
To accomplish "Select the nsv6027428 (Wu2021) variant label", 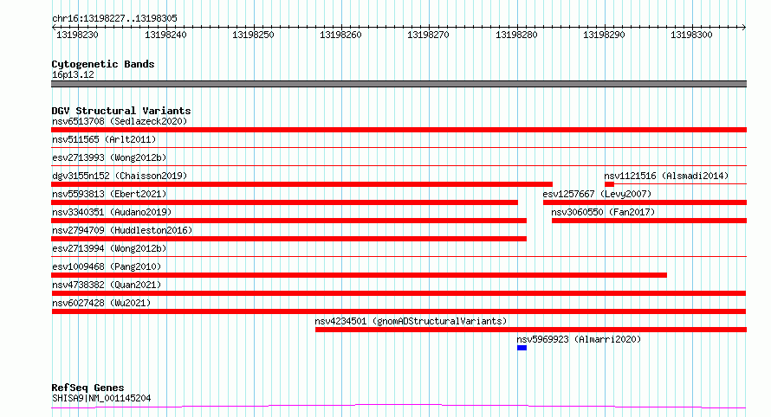I will click(x=101, y=303).
